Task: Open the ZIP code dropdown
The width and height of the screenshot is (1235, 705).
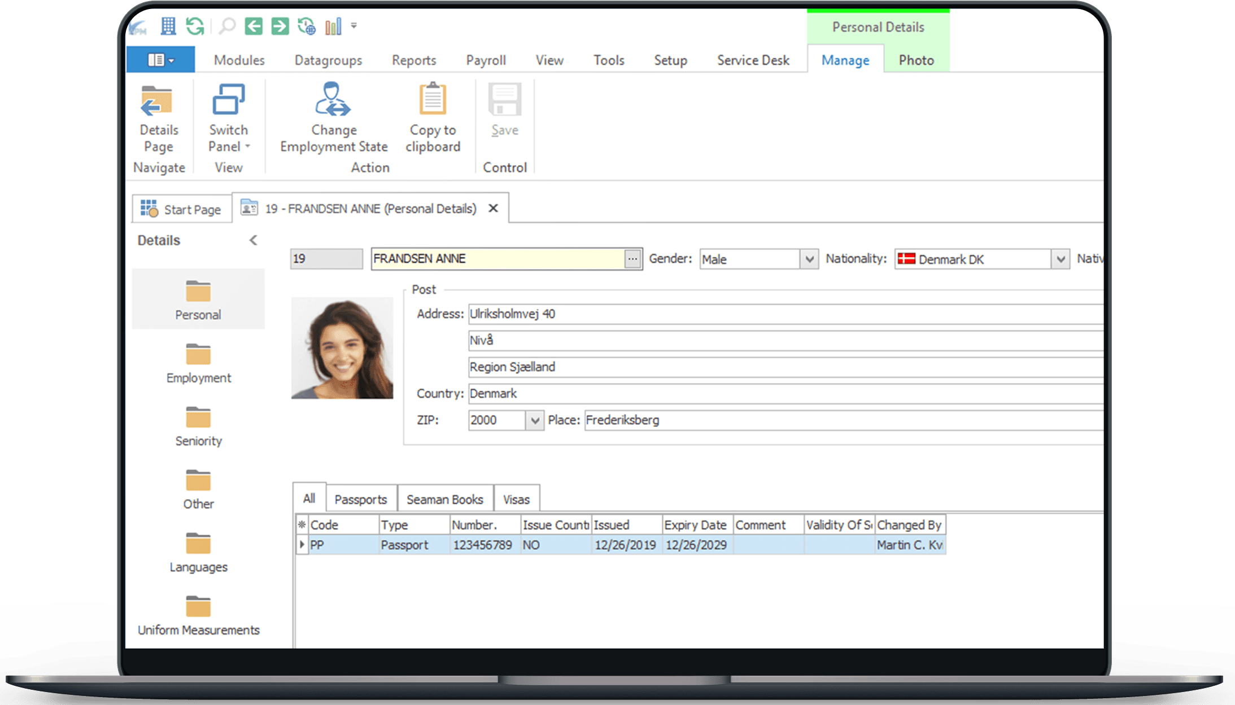Action: (534, 420)
